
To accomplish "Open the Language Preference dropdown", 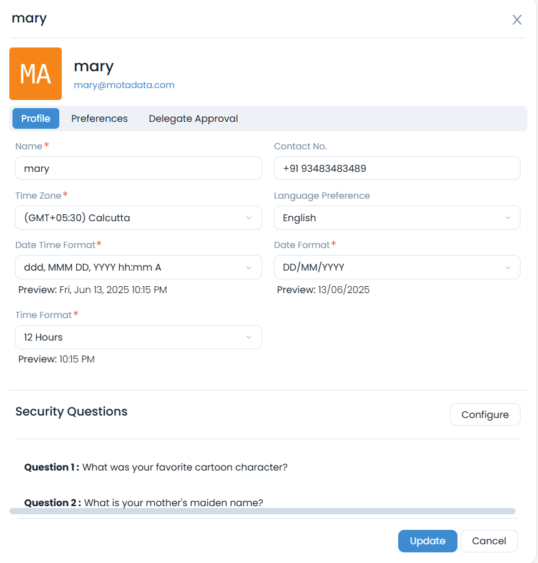I will [x=397, y=217].
